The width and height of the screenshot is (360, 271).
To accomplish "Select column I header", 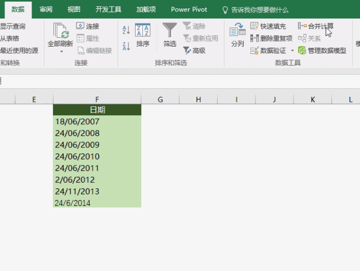I will (x=236, y=100).
